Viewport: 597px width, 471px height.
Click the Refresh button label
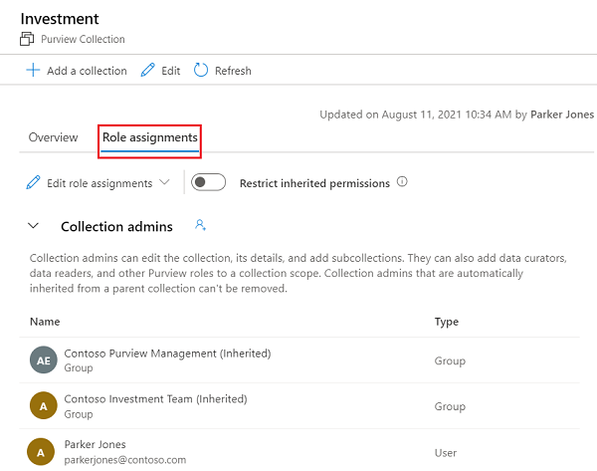(x=233, y=71)
